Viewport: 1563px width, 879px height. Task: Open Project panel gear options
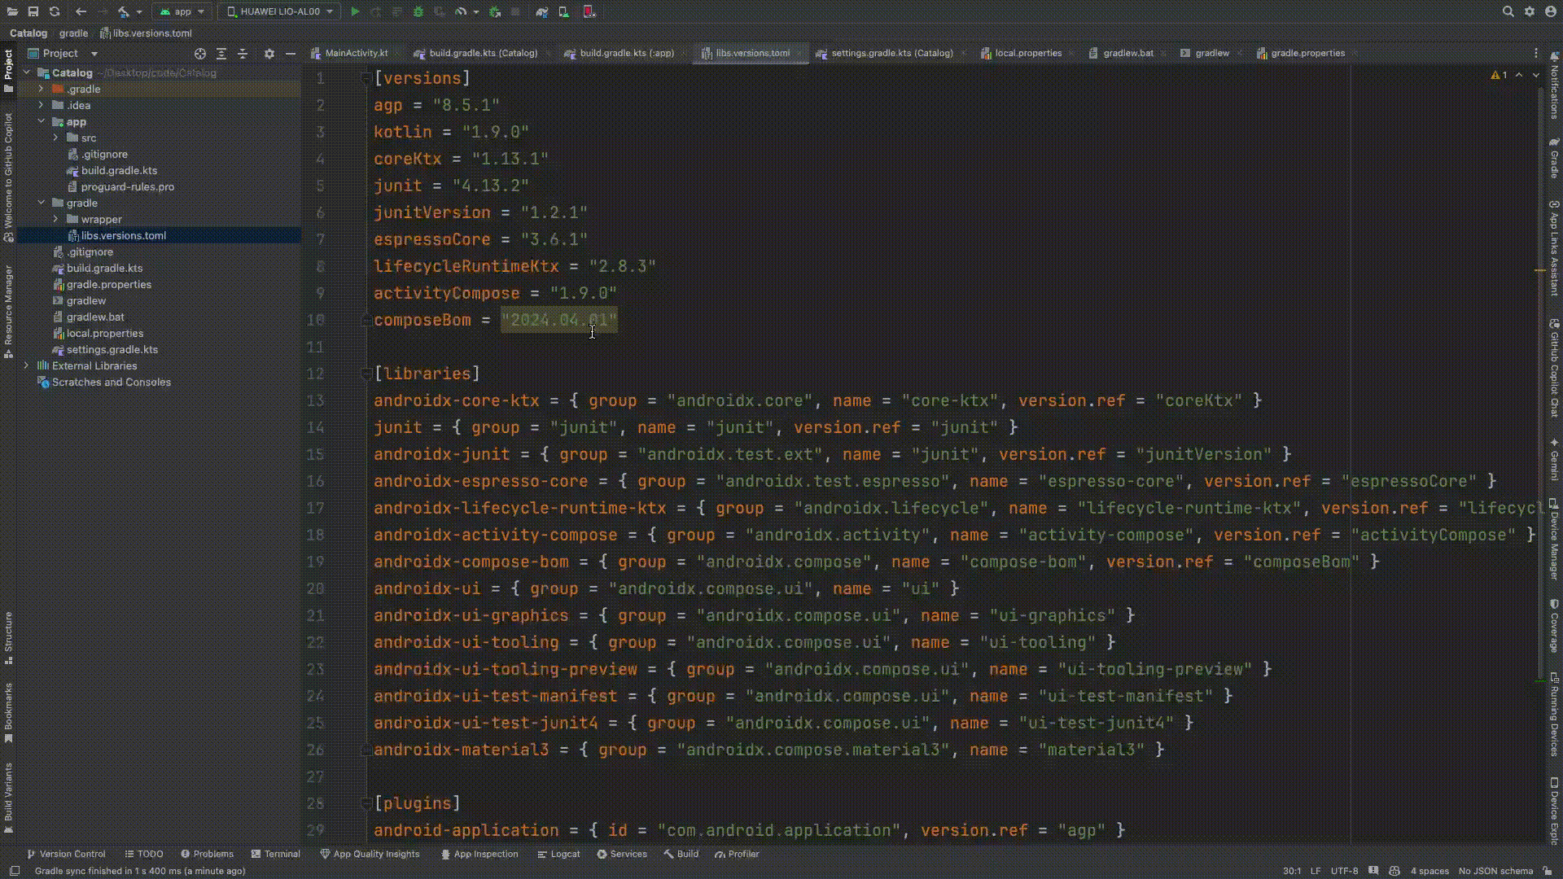click(269, 54)
